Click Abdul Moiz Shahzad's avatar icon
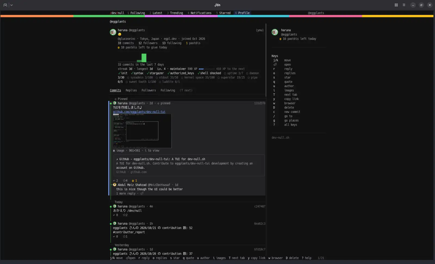Image resolution: width=435 pixels, height=264 pixels. [115, 185]
